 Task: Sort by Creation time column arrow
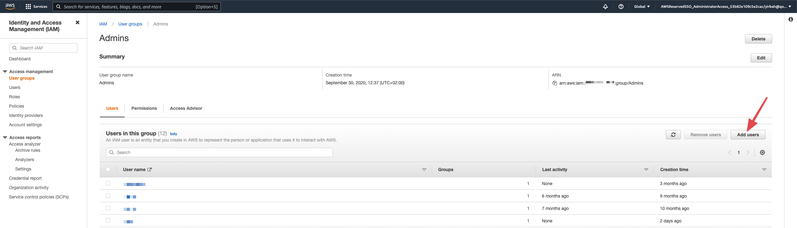(764, 170)
